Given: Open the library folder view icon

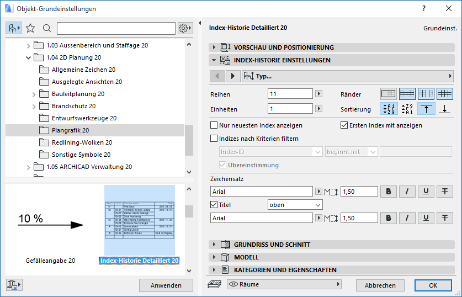Looking at the screenshot, I should tap(14, 28).
